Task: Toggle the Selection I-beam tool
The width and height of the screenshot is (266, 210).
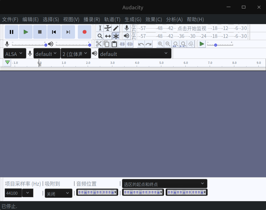Action: coord(100,28)
